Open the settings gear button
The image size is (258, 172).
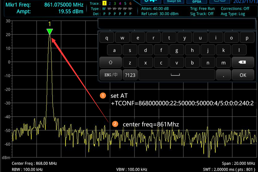point(151,1)
